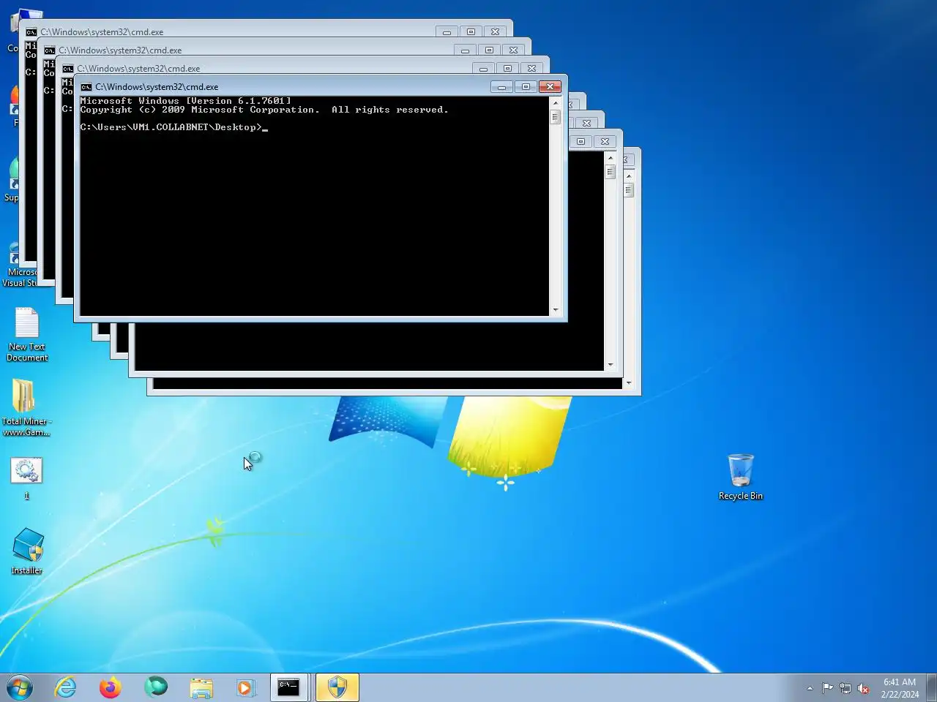Click the front cmd window's scrollbar thumb
937x702 pixels.
click(x=556, y=117)
